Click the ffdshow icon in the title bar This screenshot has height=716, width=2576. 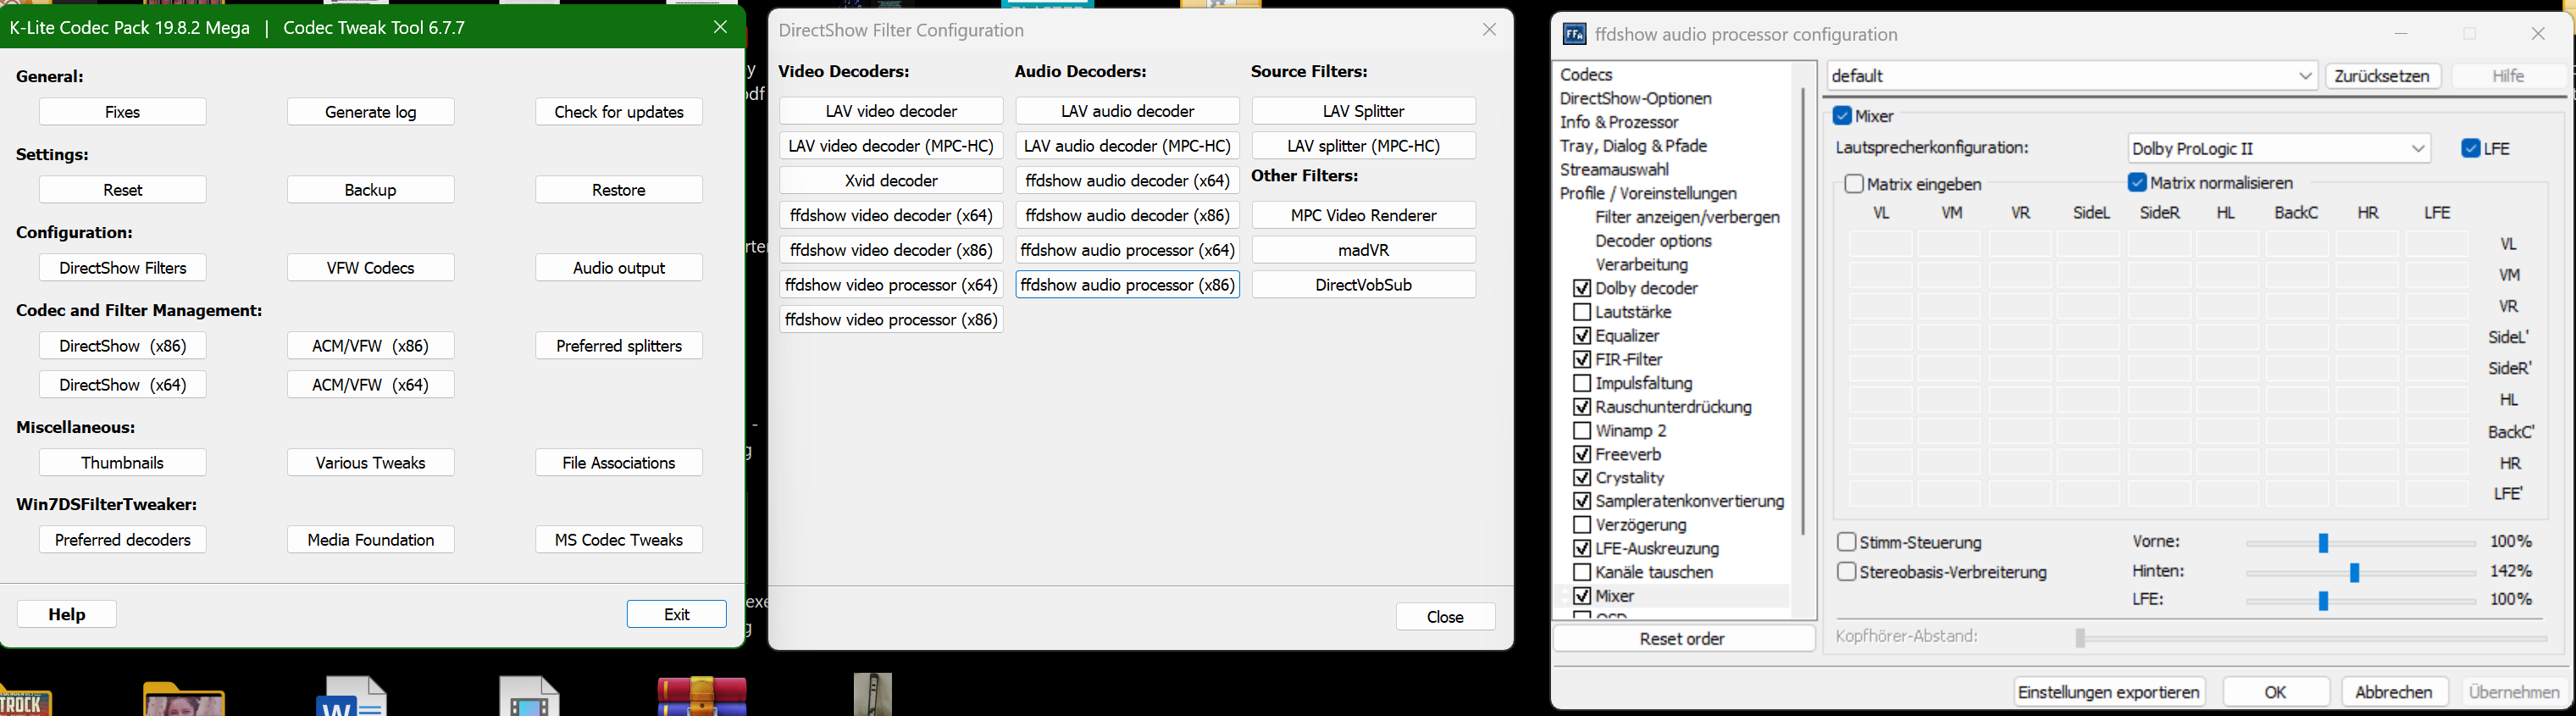point(1574,34)
